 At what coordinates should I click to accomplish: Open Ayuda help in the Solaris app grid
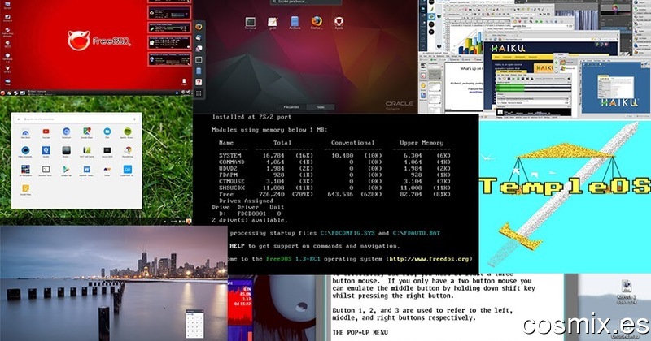click(x=339, y=23)
